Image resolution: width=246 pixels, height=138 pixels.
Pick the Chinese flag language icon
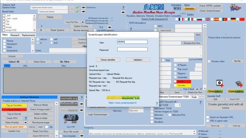click(242, 19)
